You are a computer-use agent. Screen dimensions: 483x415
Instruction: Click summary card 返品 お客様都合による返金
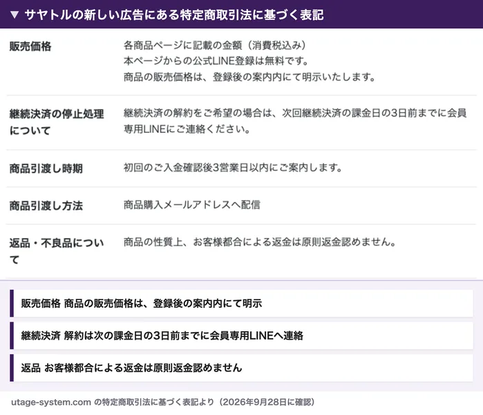coord(242,368)
